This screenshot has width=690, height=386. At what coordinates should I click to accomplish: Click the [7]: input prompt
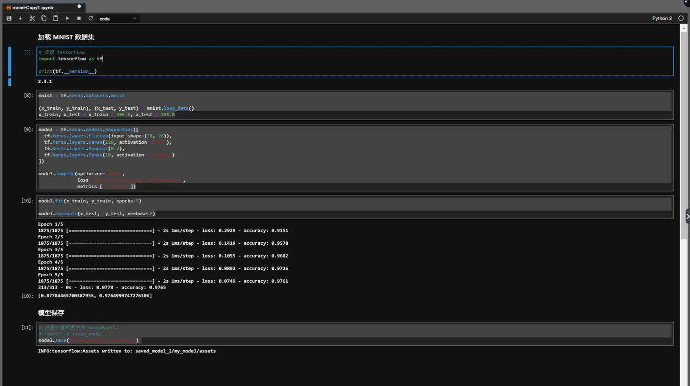click(29, 52)
